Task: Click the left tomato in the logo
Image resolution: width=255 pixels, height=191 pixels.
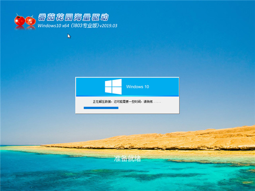Action: [x=20, y=21]
